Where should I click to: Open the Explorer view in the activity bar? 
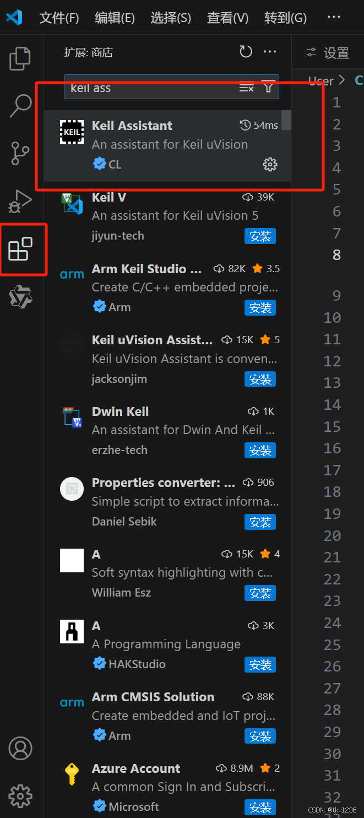pos(20,58)
